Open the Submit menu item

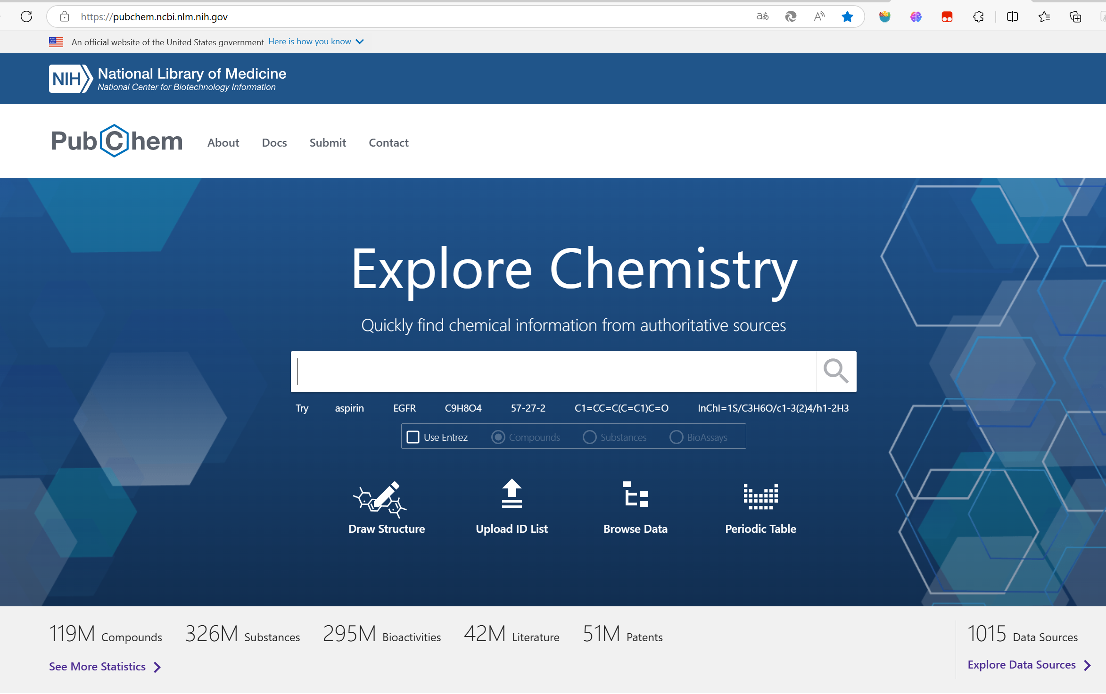point(328,142)
